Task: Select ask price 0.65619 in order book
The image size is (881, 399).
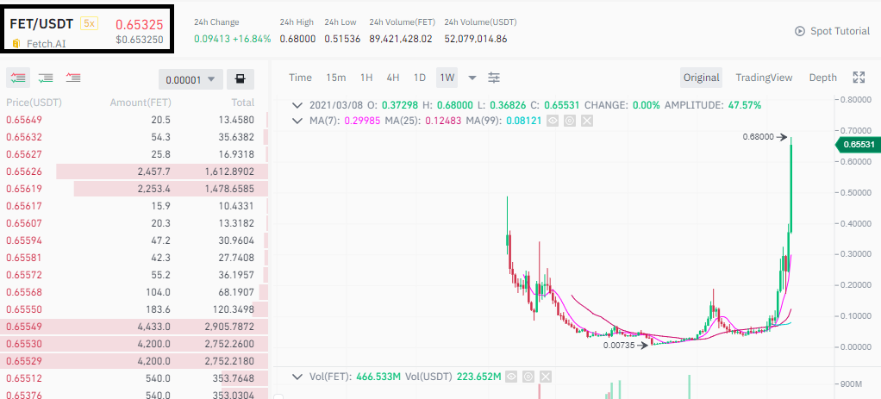Action: [24, 189]
